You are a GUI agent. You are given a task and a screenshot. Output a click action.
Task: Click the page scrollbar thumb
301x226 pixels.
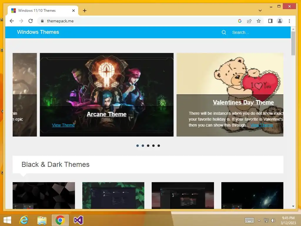click(x=293, y=43)
